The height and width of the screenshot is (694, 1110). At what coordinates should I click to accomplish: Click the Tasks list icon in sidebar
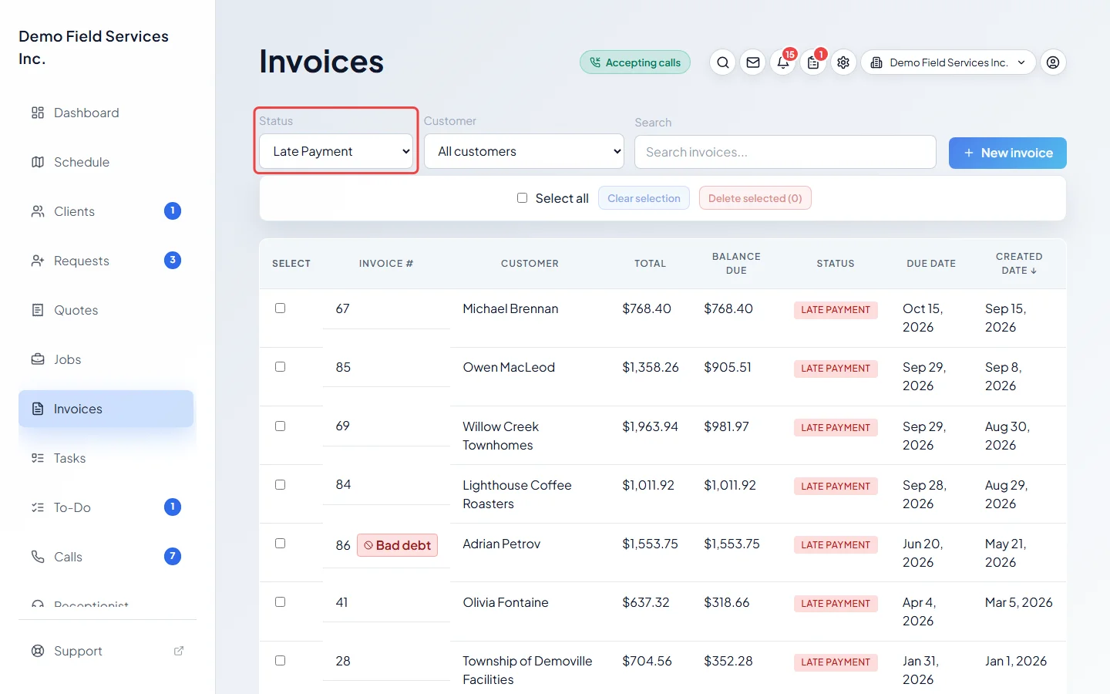pyautogui.click(x=38, y=458)
